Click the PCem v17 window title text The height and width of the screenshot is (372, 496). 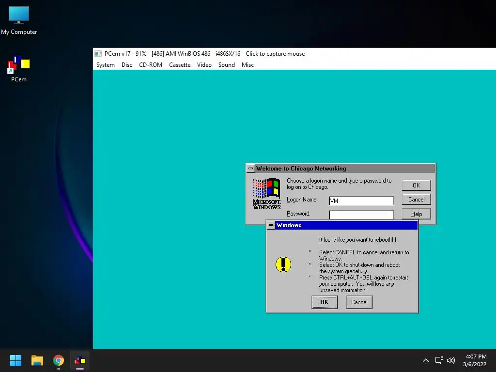click(x=205, y=54)
